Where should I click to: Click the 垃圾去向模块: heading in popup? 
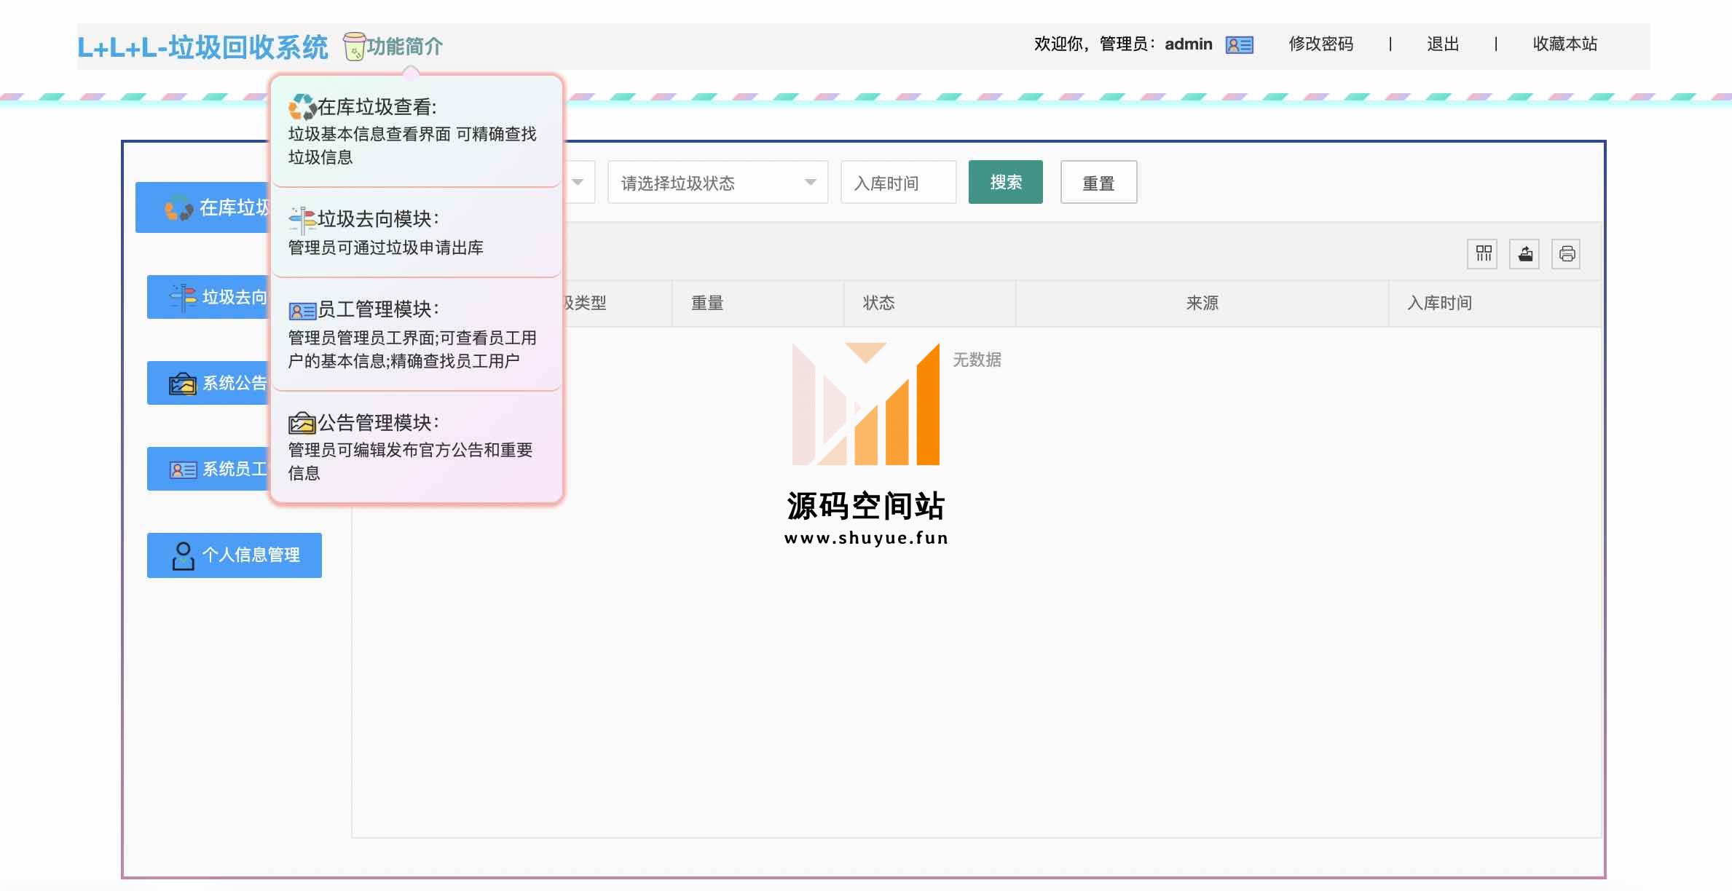coord(378,219)
